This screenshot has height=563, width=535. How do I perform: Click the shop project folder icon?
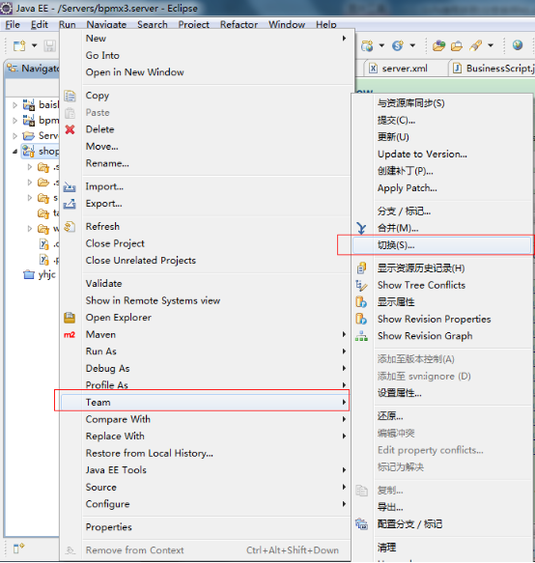29,152
